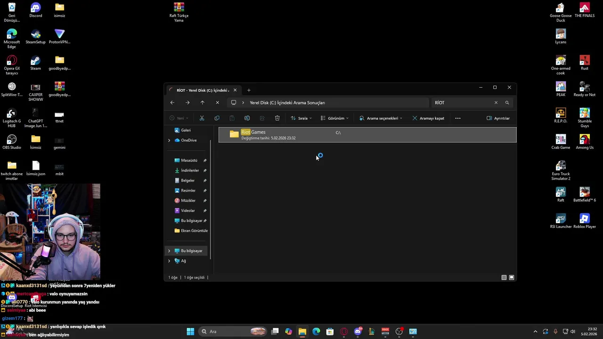Select the Opera GX tarayıcı desktop shortcut

12,65
